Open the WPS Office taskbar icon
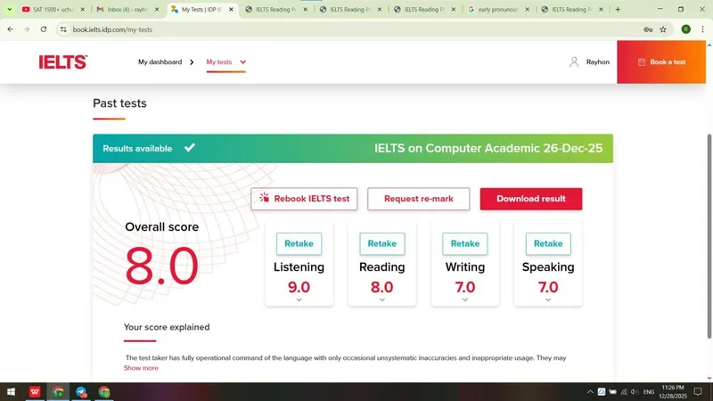713x401 pixels. click(x=35, y=391)
